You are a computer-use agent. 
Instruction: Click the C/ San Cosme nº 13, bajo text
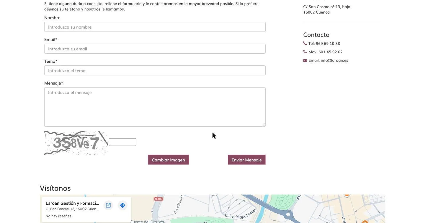pos(327,6)
